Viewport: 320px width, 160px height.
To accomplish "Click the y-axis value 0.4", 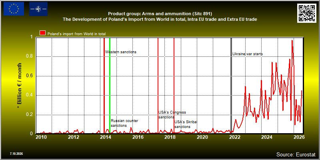I will [x=30, y=95].
